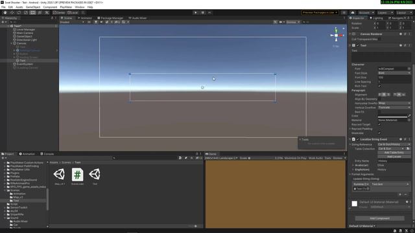Screen dimensions: 415x233
Task: Switch to the Console tab
Action: 47,154
